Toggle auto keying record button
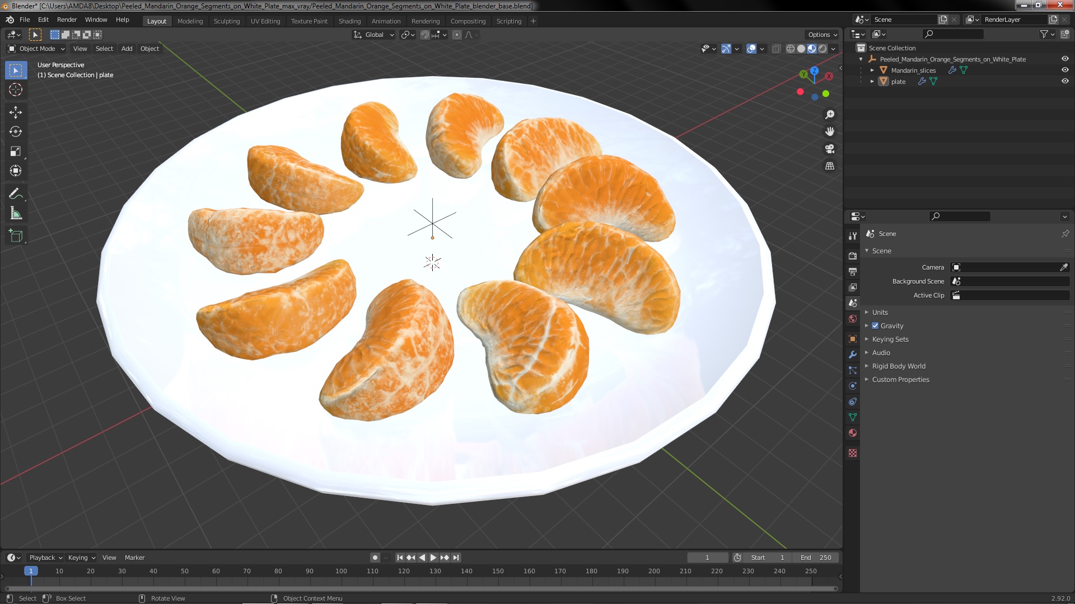Image resolution: width=1075 pixels, height=604 pixels. click(x=375, y=558)
